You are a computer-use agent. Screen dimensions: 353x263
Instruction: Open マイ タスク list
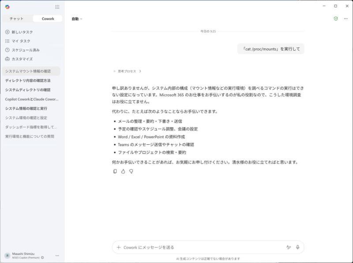tap(21, 41)
